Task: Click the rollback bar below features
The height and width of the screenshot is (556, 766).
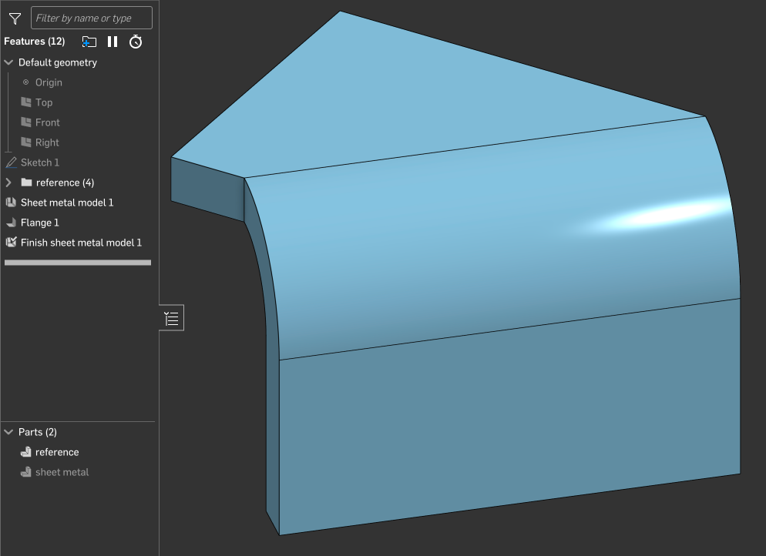Action: tap(78, 263)
